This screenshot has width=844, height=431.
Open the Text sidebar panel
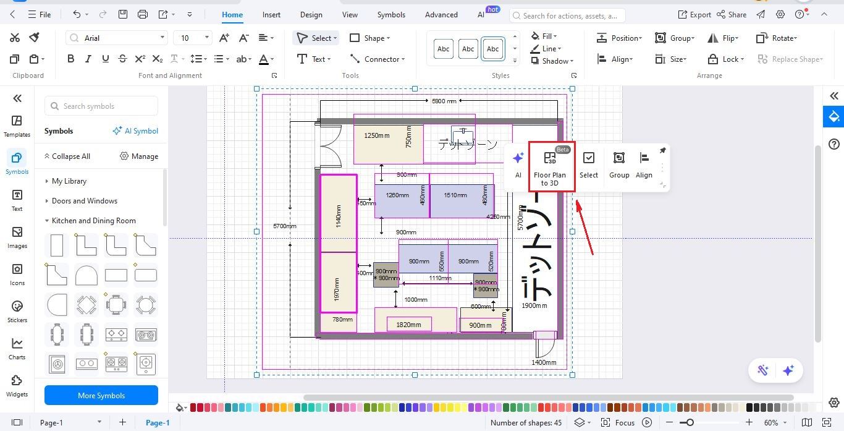(17, 200)
